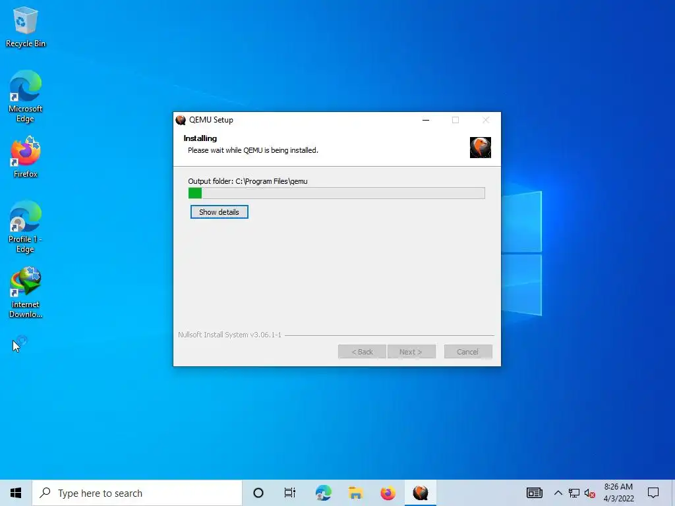This screenshot has width=675, height=506.
Task: Click the Output folder path text
Action: (x=248, y=181)
